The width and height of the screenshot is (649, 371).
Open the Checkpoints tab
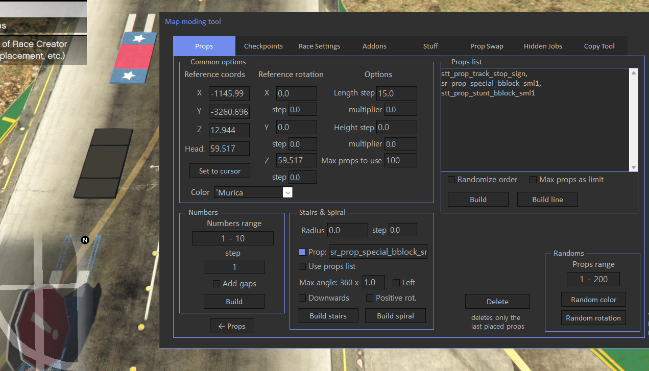[x=263, y=46]
